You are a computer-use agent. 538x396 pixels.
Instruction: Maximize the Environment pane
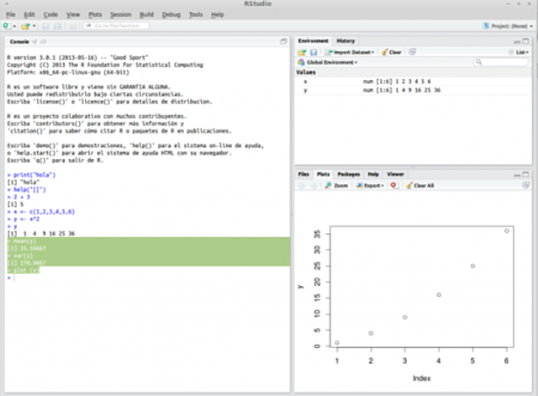525,41
